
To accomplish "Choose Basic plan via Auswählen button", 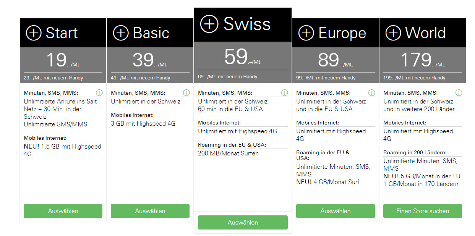I will 150,211.
